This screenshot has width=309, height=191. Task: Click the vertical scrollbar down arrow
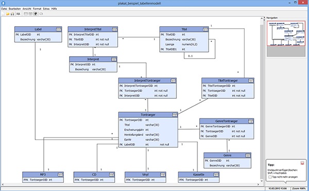262,181
